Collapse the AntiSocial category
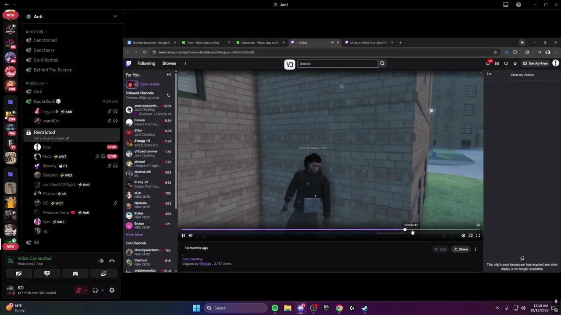 tap(37, 83)
